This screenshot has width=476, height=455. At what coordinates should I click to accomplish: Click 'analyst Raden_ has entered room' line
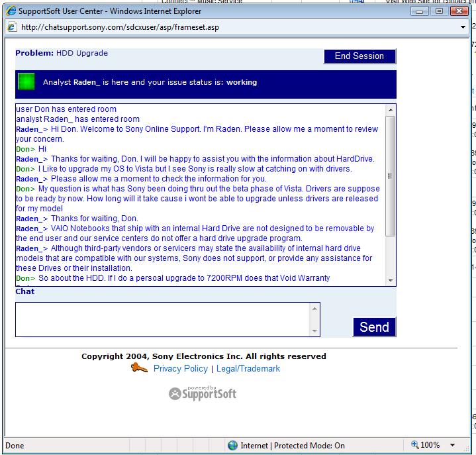(77, 119)
